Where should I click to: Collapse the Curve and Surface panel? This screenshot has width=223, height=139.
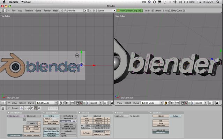44,113
